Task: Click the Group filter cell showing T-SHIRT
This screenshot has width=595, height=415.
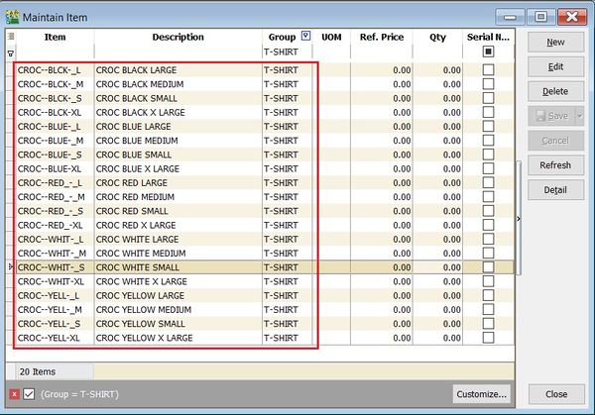Action: pyautogui.click(x=287, y=52)
